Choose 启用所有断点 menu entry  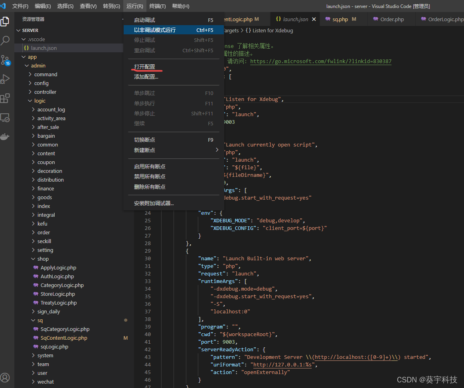174,166
